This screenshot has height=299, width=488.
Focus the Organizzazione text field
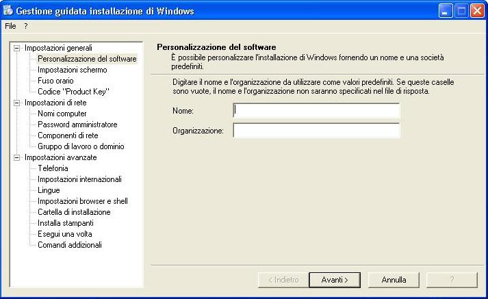[316, 131]
